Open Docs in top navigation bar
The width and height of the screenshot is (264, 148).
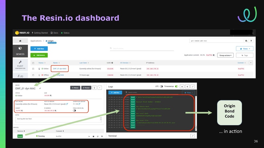click(54, 33)
